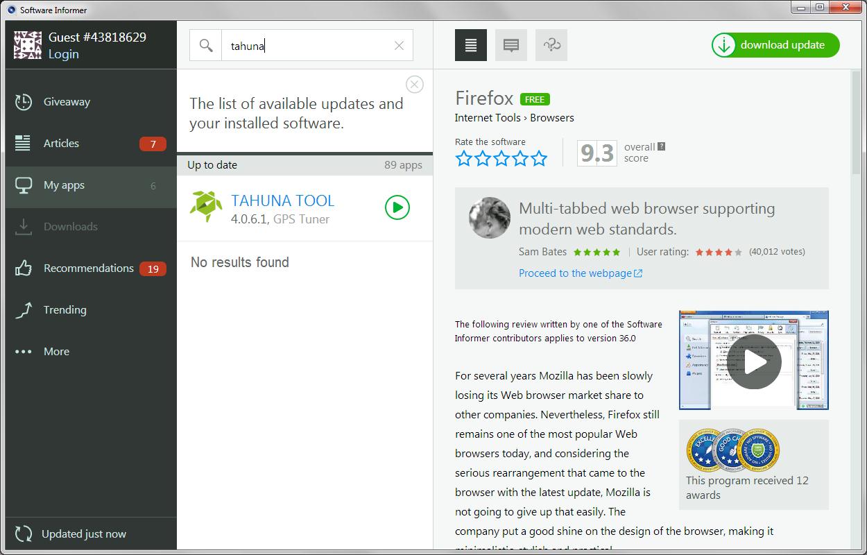The width and height of the screenshot is (867, 555).
Task: Open the Browsers category link
Action: pyautogui.click(x=552, y=118)
